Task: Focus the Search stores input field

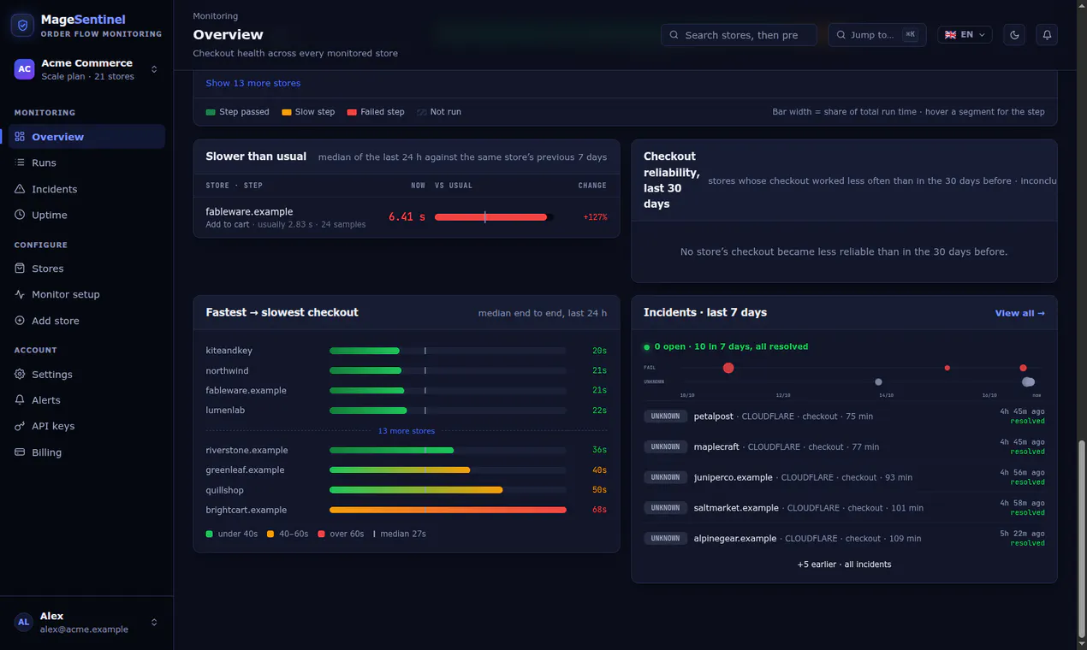Action: point(739,35)
